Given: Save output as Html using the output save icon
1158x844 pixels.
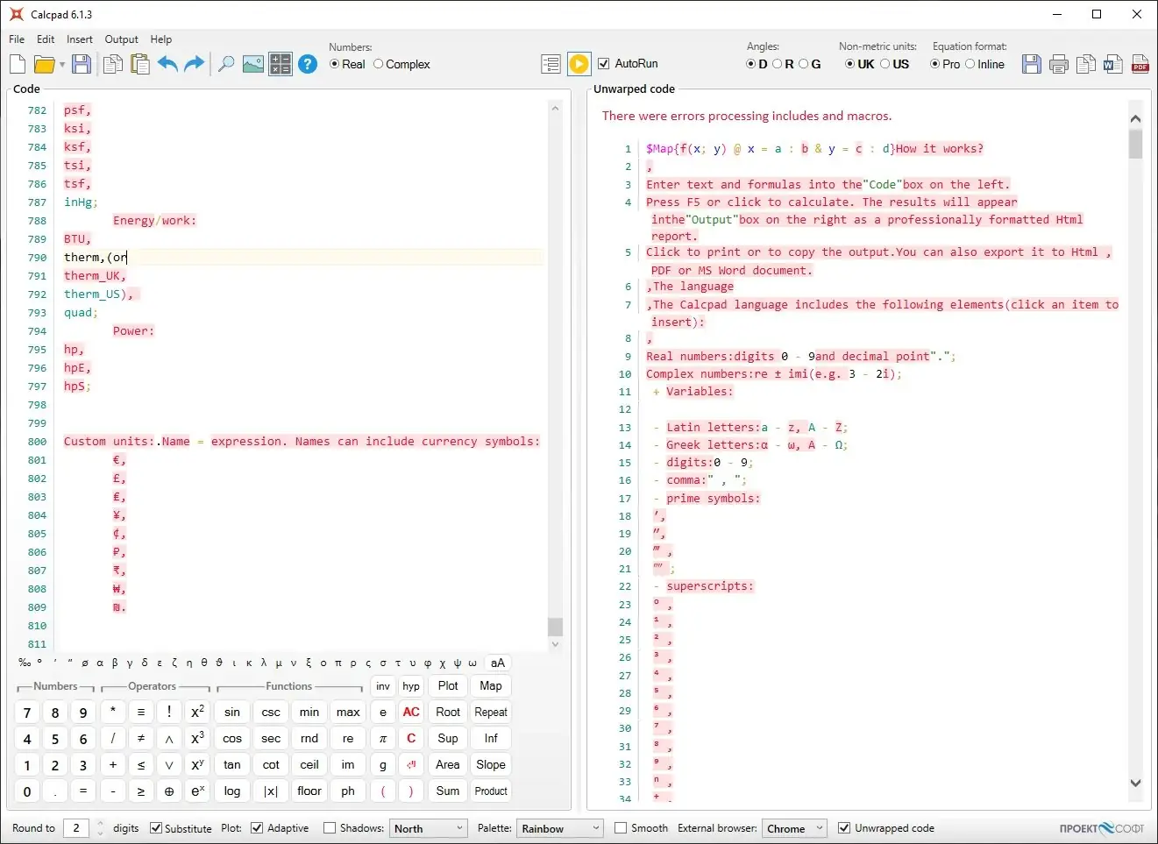Looking at the screenshot, I should [1032, 64].
